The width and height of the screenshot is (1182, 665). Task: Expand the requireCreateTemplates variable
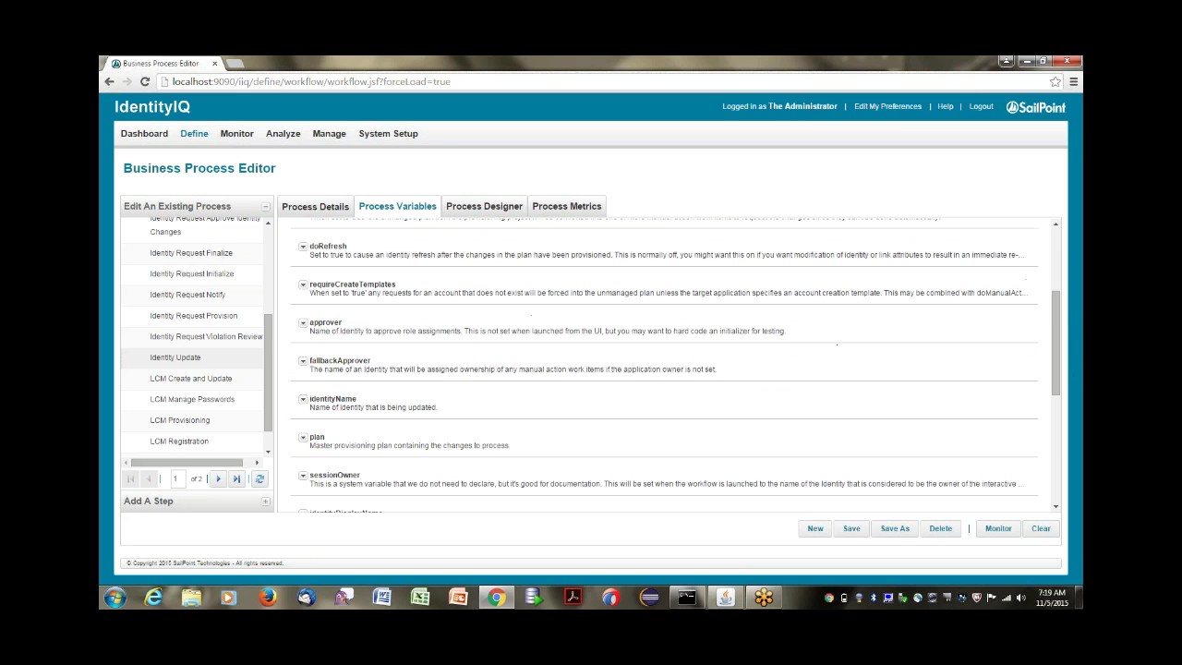[x=303, y=284]
